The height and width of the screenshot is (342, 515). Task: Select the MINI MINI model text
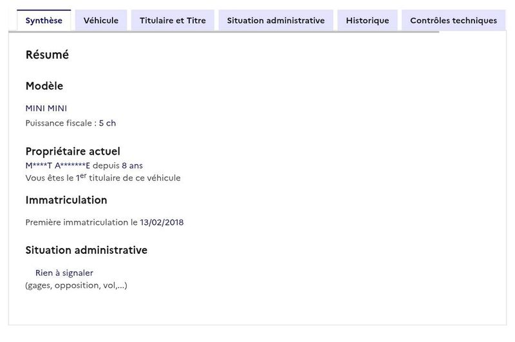(46, 108)
